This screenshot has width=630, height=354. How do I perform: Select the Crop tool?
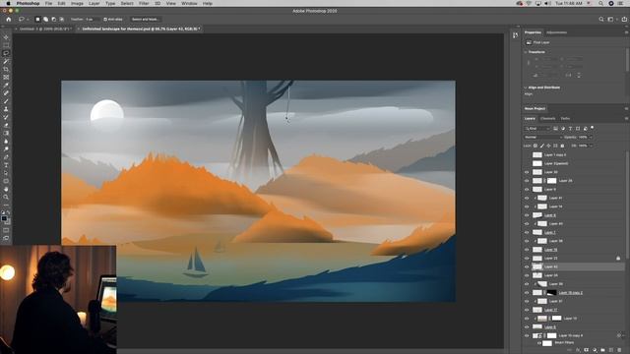(6, 70)
